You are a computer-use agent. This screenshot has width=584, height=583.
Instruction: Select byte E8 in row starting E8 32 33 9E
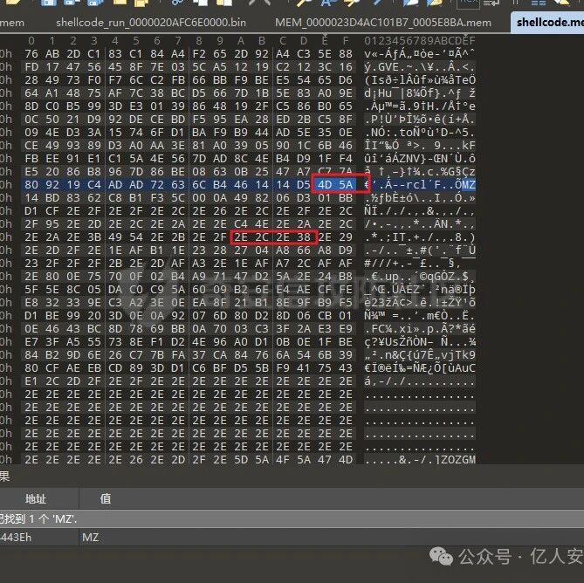pos(31,303)
